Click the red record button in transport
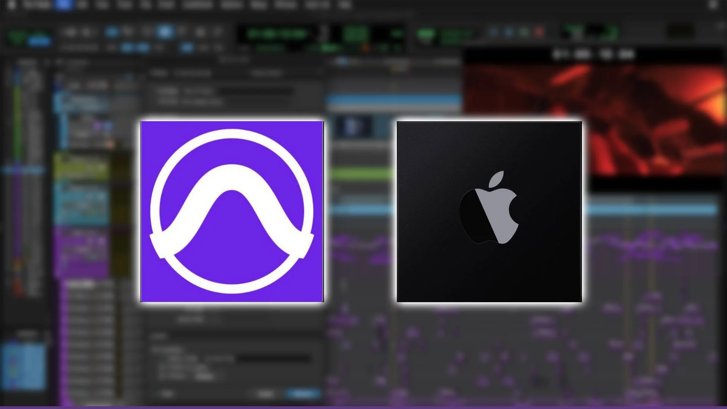Image resolution: width=727 pixels, height=409 pixels. [x=540, y=32]
